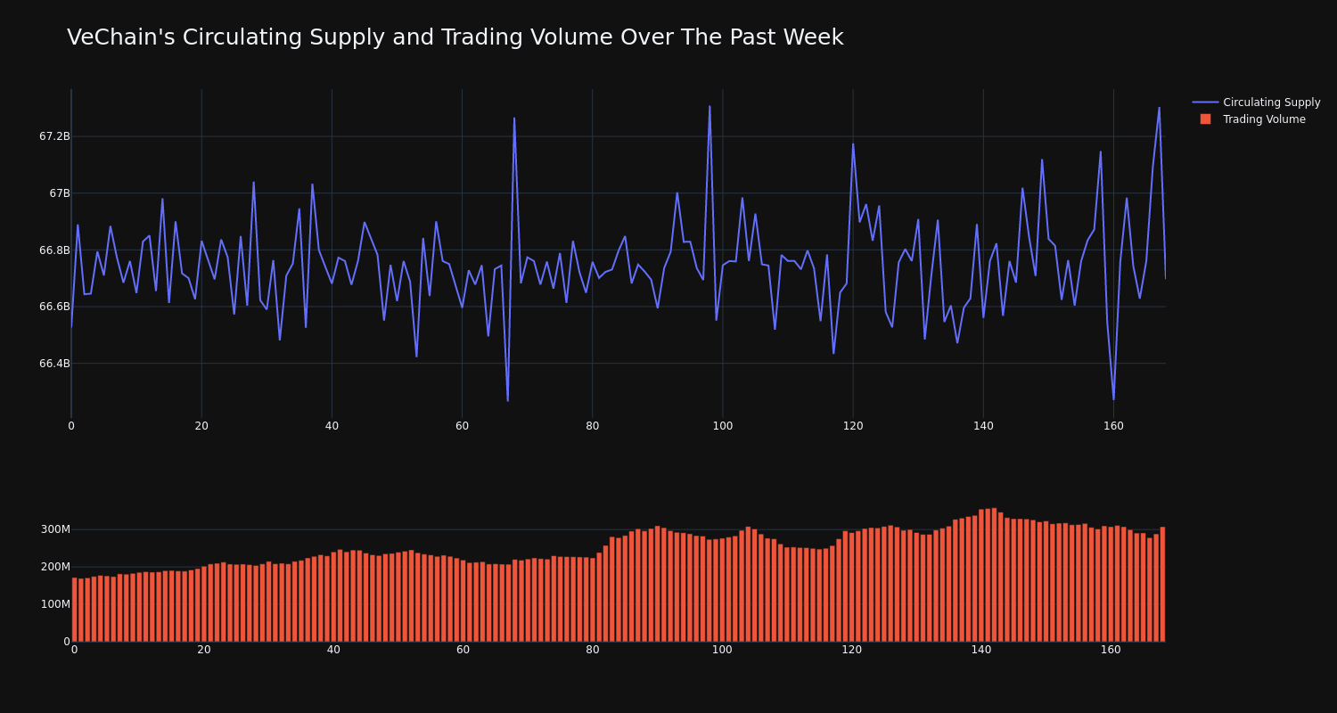Click x-axis label 40 on supply chart
This screenshot has height=713, width=1337.
[332, 426]
